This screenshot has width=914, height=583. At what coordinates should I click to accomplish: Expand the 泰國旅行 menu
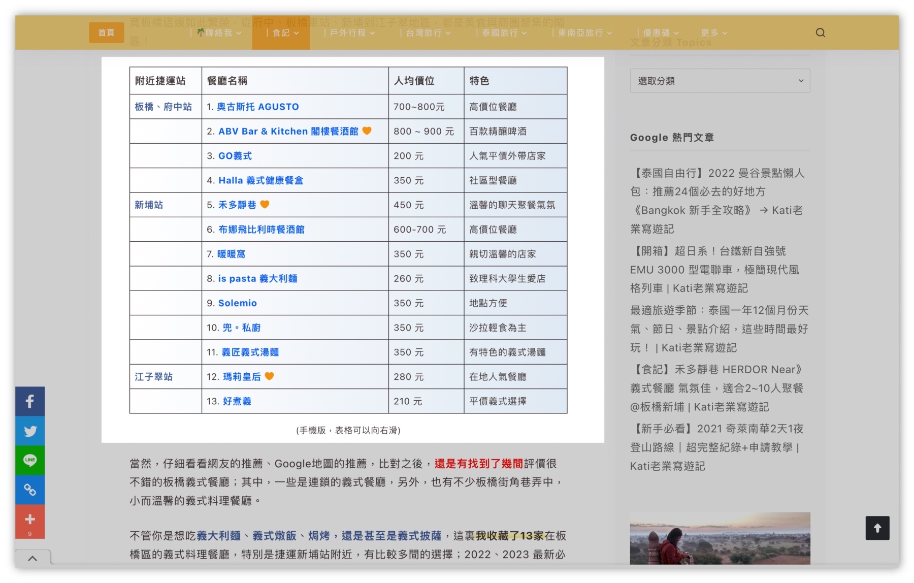point(501,33)
